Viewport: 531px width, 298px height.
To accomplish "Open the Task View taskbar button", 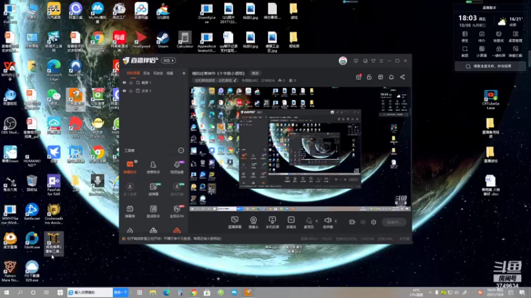I will click(x=46, y=293).
